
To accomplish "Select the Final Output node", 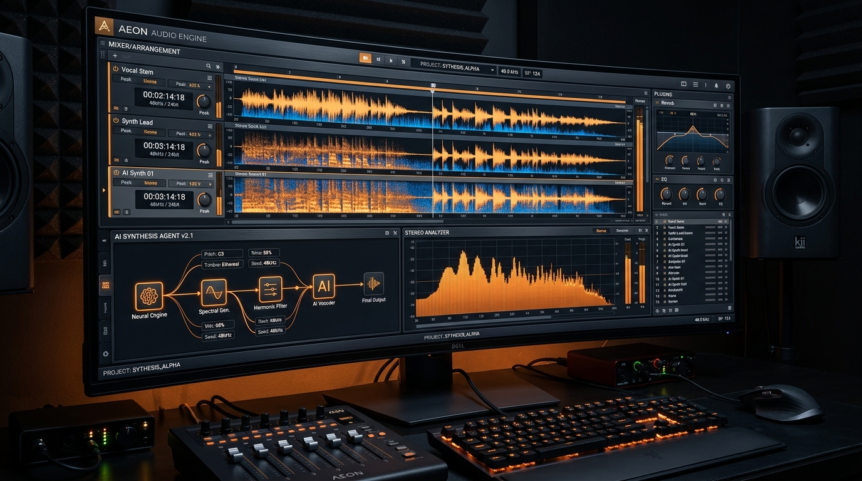I will coord(374,284).
